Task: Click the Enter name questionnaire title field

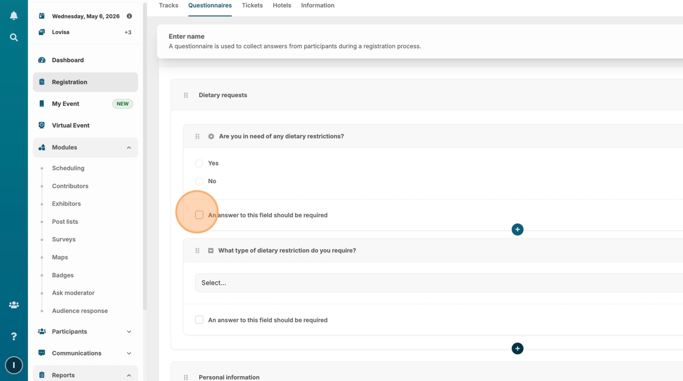Action: pos(187,37)
